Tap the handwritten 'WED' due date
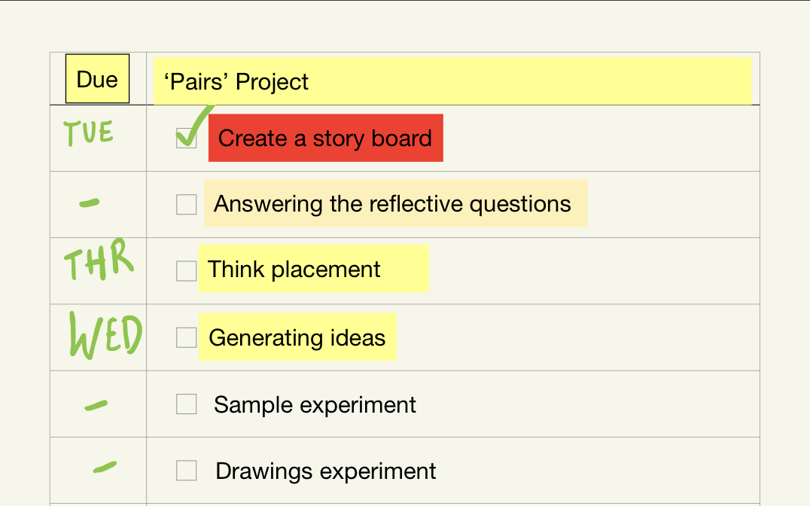Viewport: 810px width, 506px height. point(105,334)
